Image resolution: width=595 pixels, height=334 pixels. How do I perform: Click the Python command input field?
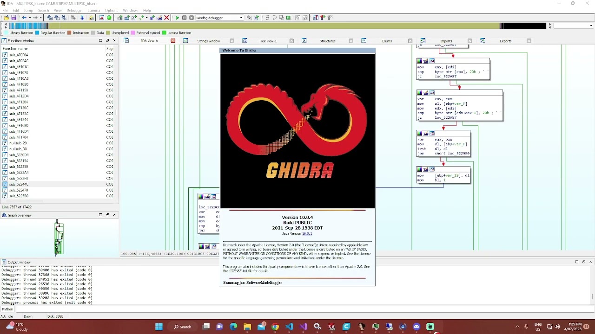pyautogui.click(x=304, y=309)
